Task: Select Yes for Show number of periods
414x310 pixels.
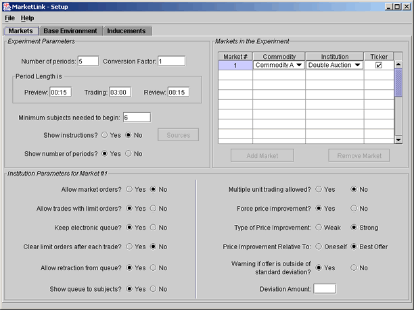Action: pyautogui.click(x=105, y=154)
